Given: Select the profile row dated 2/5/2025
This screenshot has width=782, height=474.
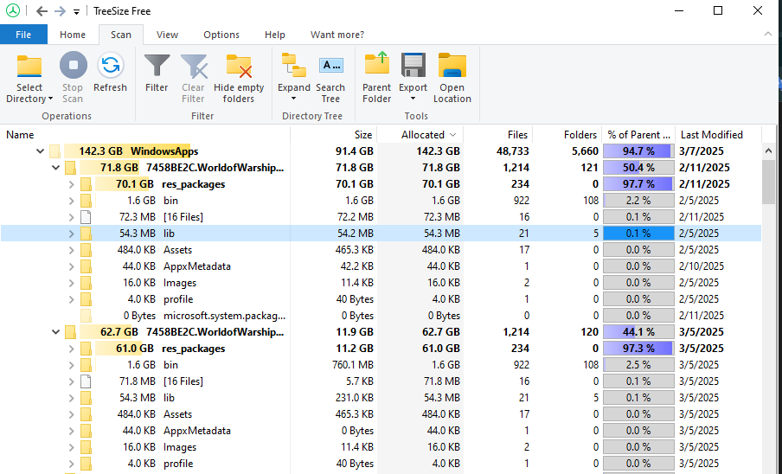Looking at the screenshot, I should pos(381,299).
